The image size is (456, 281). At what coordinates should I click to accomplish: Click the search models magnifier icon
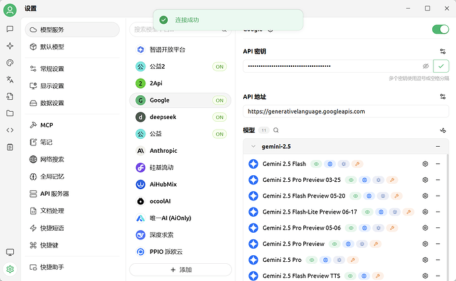(276, 130)
